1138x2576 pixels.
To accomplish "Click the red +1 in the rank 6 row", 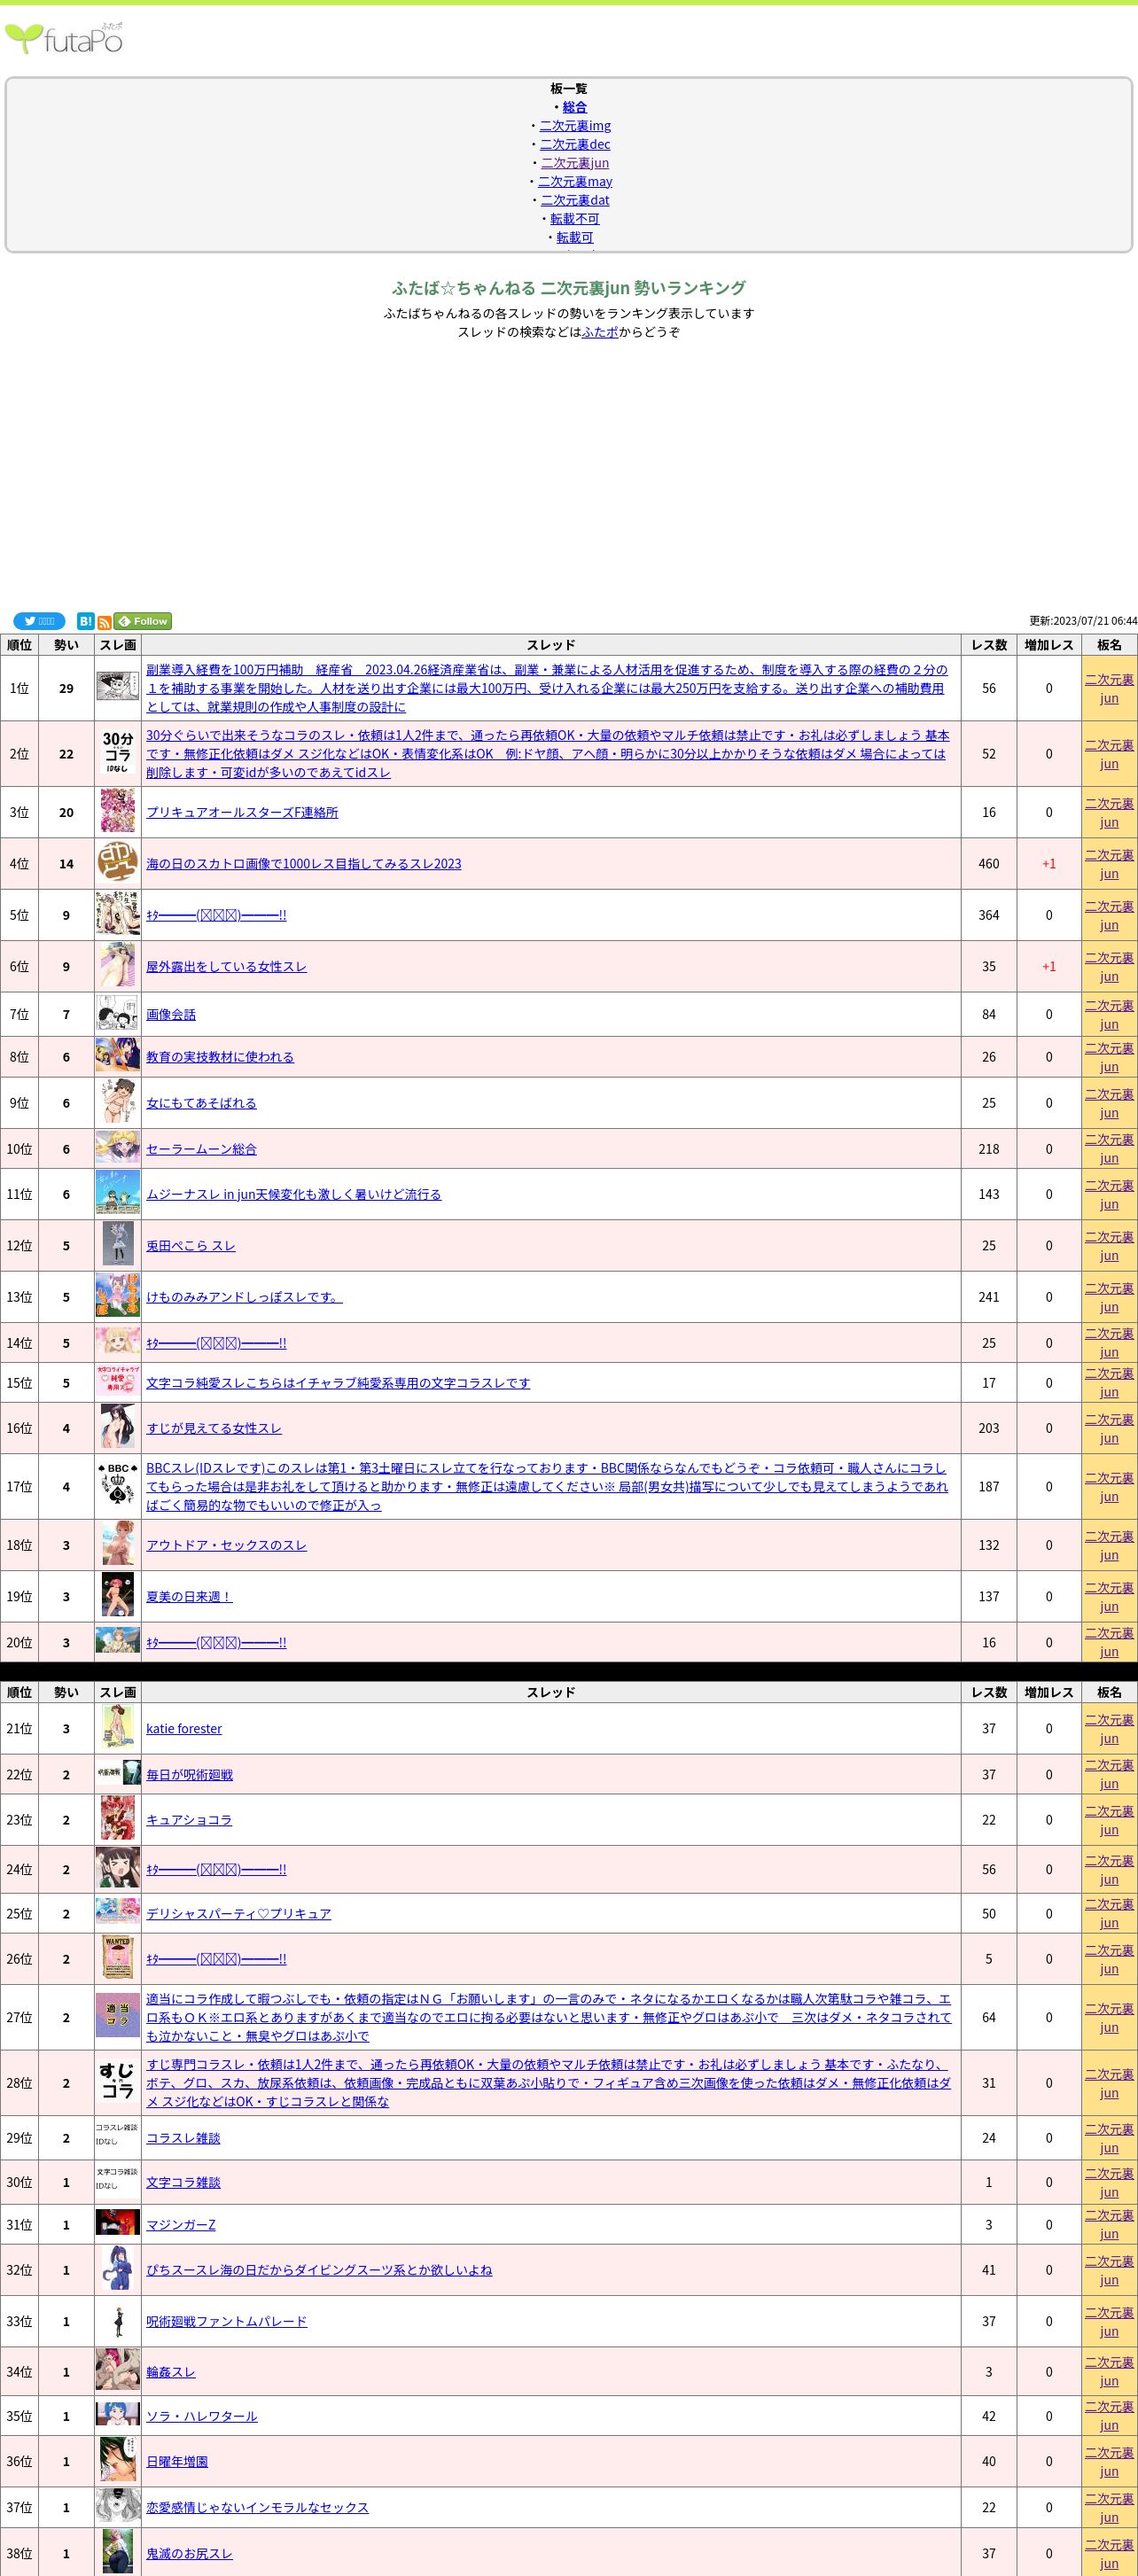I will tap(1049, 966).
